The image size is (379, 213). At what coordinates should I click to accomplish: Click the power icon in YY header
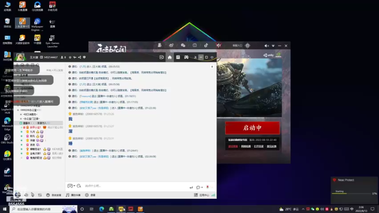pos(212,57)
